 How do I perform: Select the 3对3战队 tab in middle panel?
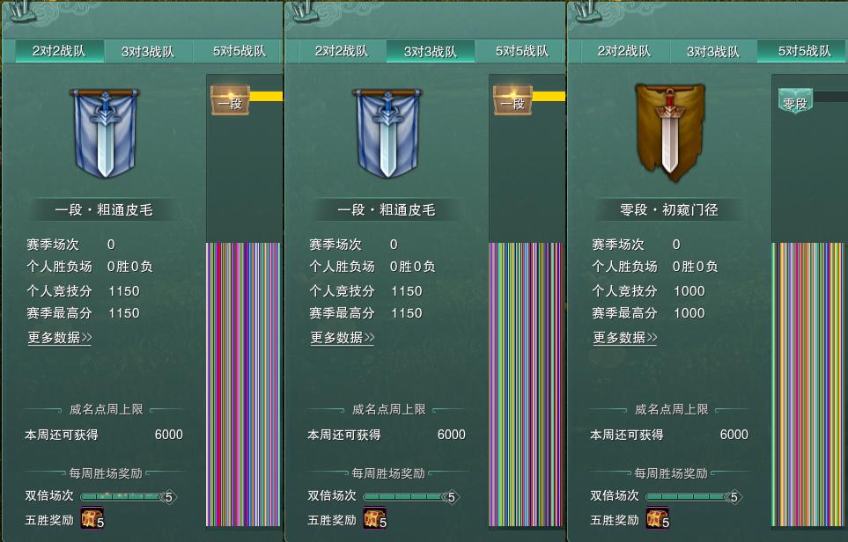[x=431, y=51]
